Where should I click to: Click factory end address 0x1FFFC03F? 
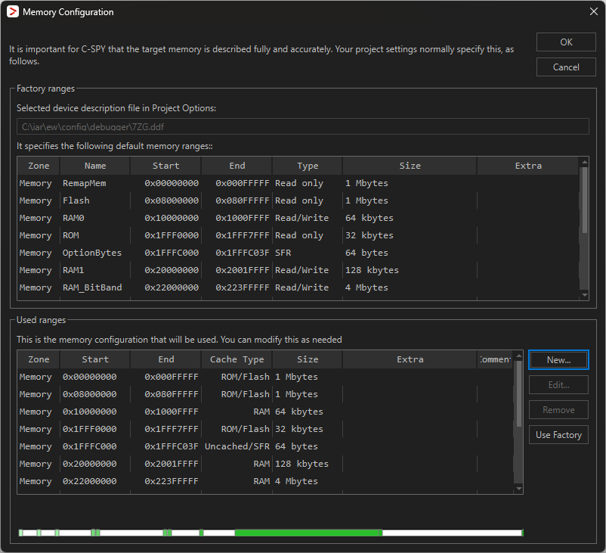tap(243, 253)
